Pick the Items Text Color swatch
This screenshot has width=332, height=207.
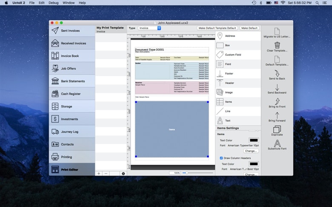click(254, 140)
